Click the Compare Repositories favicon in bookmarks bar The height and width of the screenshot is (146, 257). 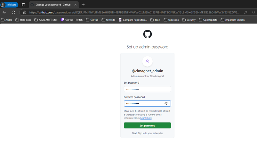(x=120, y=20)
